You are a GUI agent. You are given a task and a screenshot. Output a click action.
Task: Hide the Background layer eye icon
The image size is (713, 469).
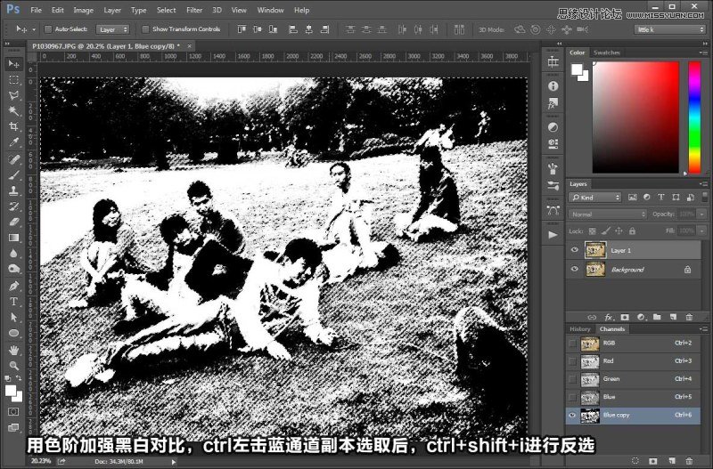tap(574, 270)
